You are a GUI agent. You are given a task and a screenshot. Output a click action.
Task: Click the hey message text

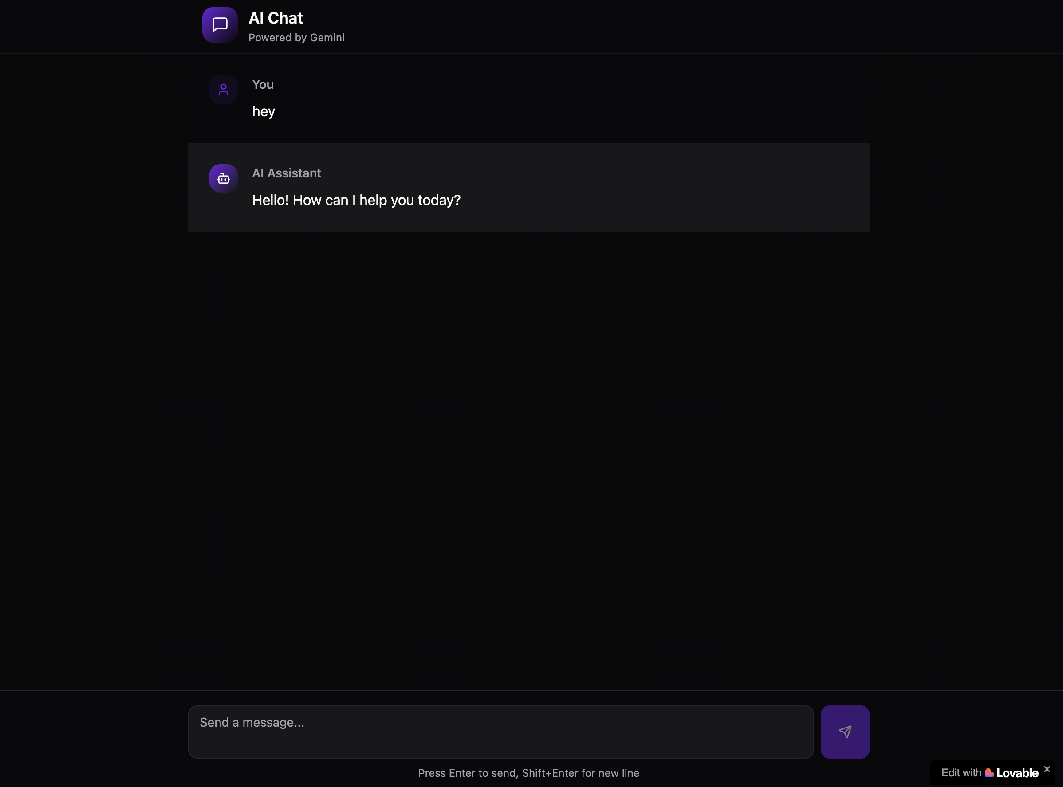click(264, 111)
